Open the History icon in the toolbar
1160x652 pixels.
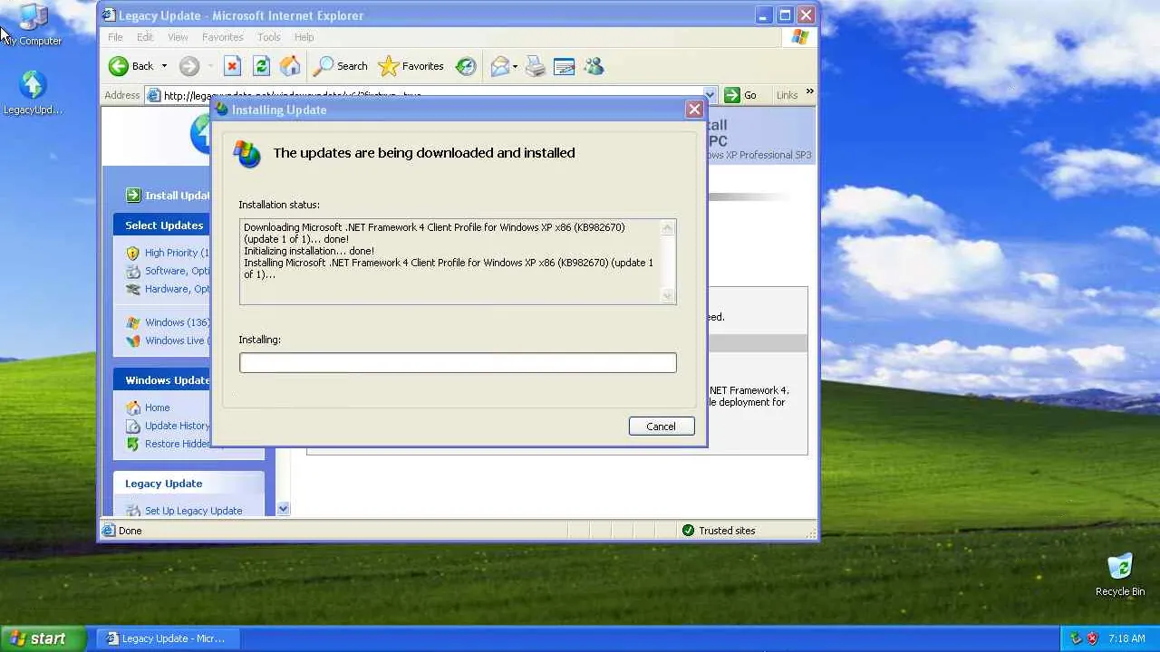466,66
